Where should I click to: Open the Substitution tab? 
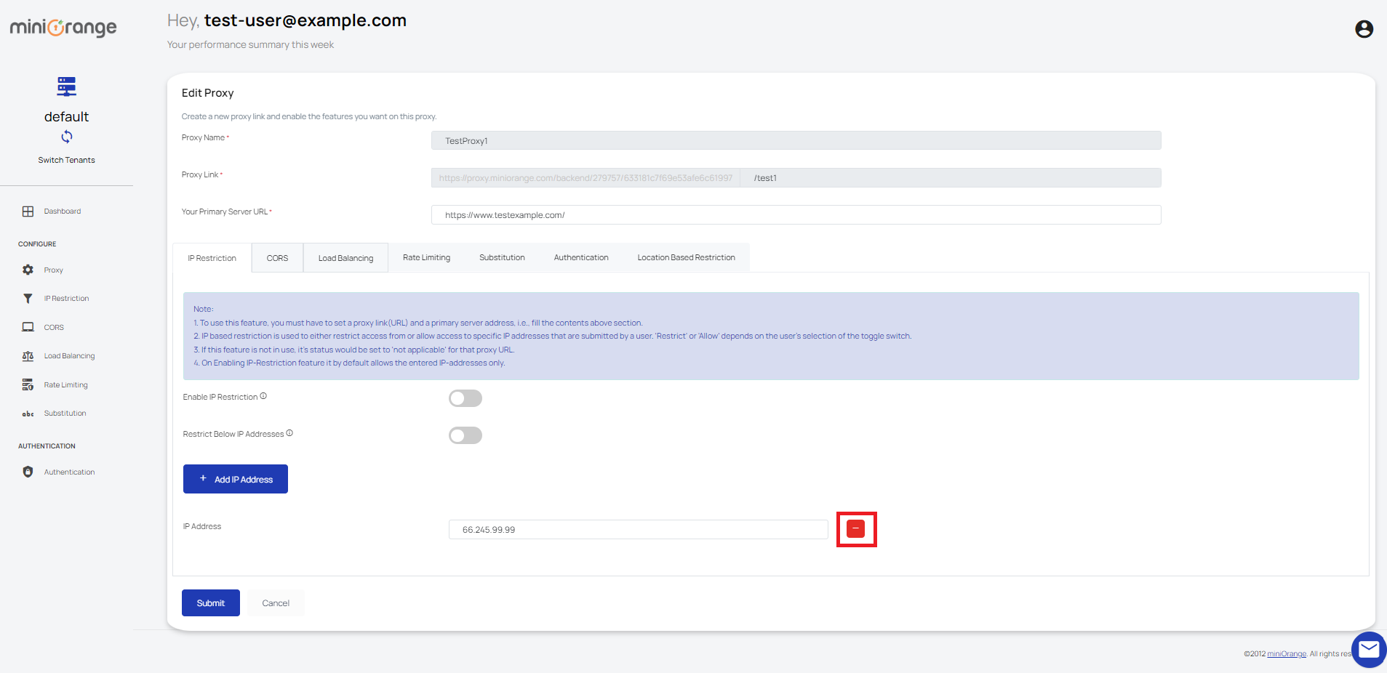point(502,257)
